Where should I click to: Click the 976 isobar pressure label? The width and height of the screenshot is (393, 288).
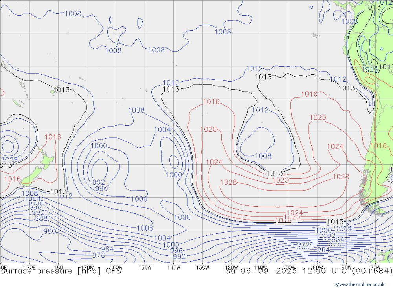(99, 255)
